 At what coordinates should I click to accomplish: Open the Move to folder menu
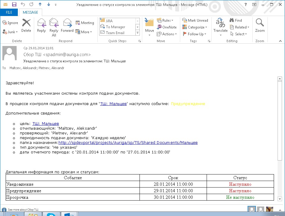(x=149, y=27)
